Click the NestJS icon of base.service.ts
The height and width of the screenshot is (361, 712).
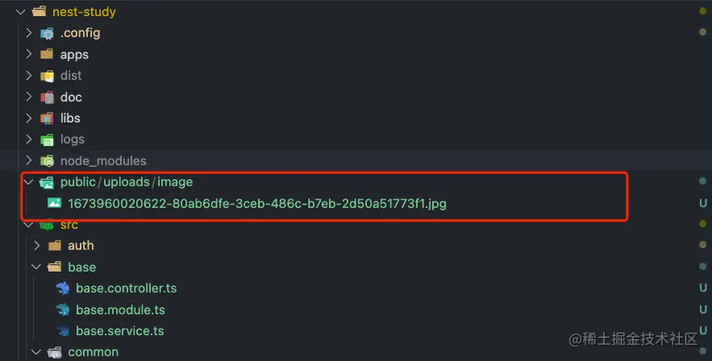pos(63,330)
